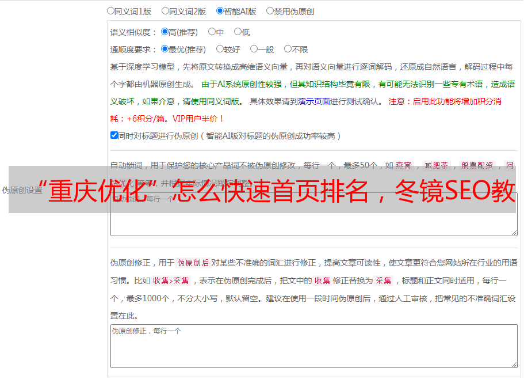Click the 伪原创设置 label
Screen dimensions: 524x379
coord(22,190)
